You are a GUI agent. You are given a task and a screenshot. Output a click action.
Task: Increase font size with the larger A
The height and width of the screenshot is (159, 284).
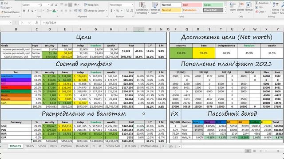pyautogui.click(x=52, y=5)
